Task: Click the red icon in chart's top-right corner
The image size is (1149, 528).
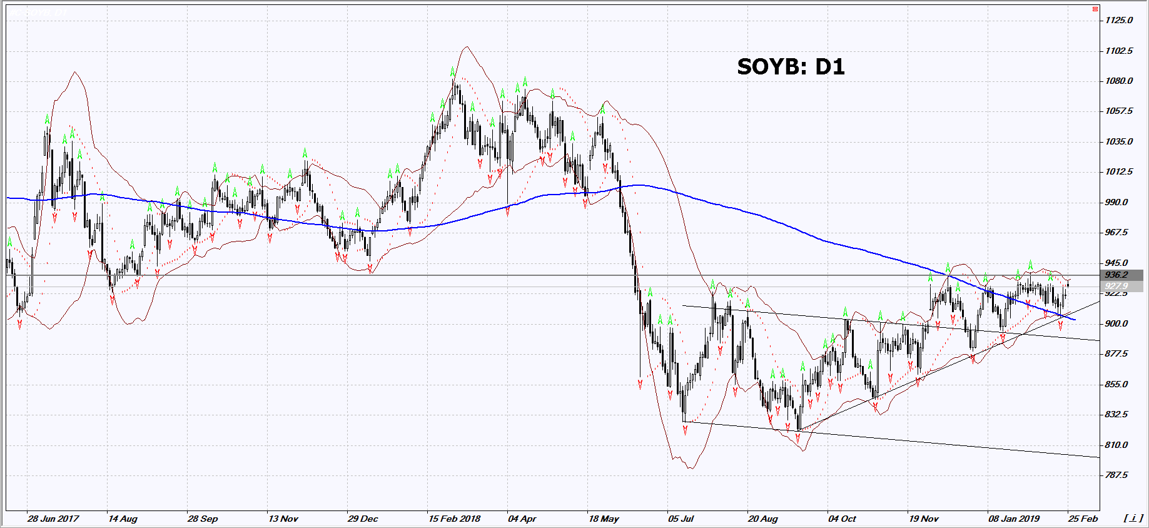Action: [1095, 9]
